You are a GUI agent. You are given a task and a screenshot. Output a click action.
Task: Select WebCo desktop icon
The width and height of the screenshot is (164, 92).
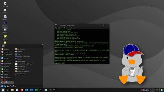[x=5, y=31]
